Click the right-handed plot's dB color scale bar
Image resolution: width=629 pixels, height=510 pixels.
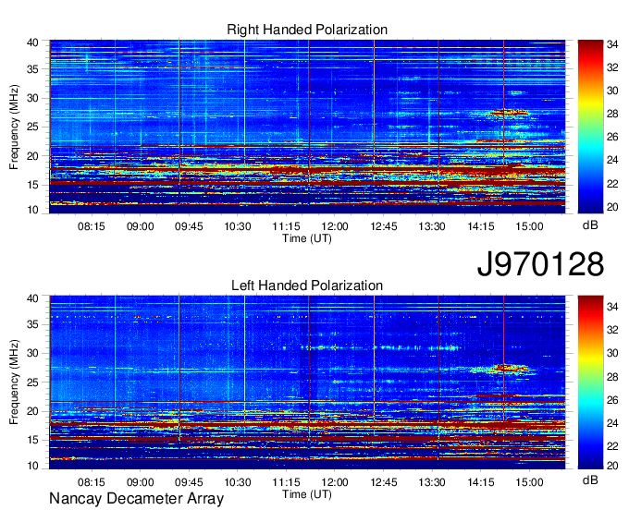pyautogui.click(x=590, y=127)
